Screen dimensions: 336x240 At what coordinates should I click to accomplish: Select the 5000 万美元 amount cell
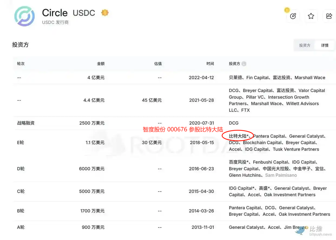[x=92, y=191]
